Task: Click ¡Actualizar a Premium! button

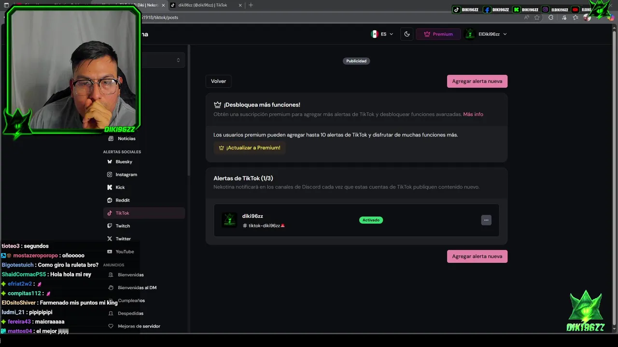Action: 249,148
